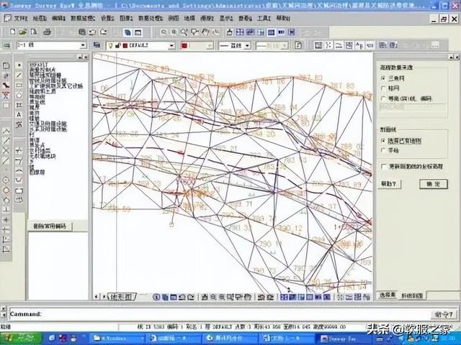Open the DEFAULT layer dropdown
Image resolution: width=461 pixels, height=345 pixels.
171,46
